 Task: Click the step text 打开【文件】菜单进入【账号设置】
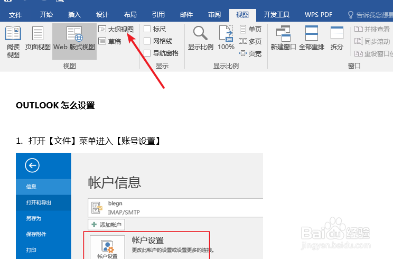point(94,141)
